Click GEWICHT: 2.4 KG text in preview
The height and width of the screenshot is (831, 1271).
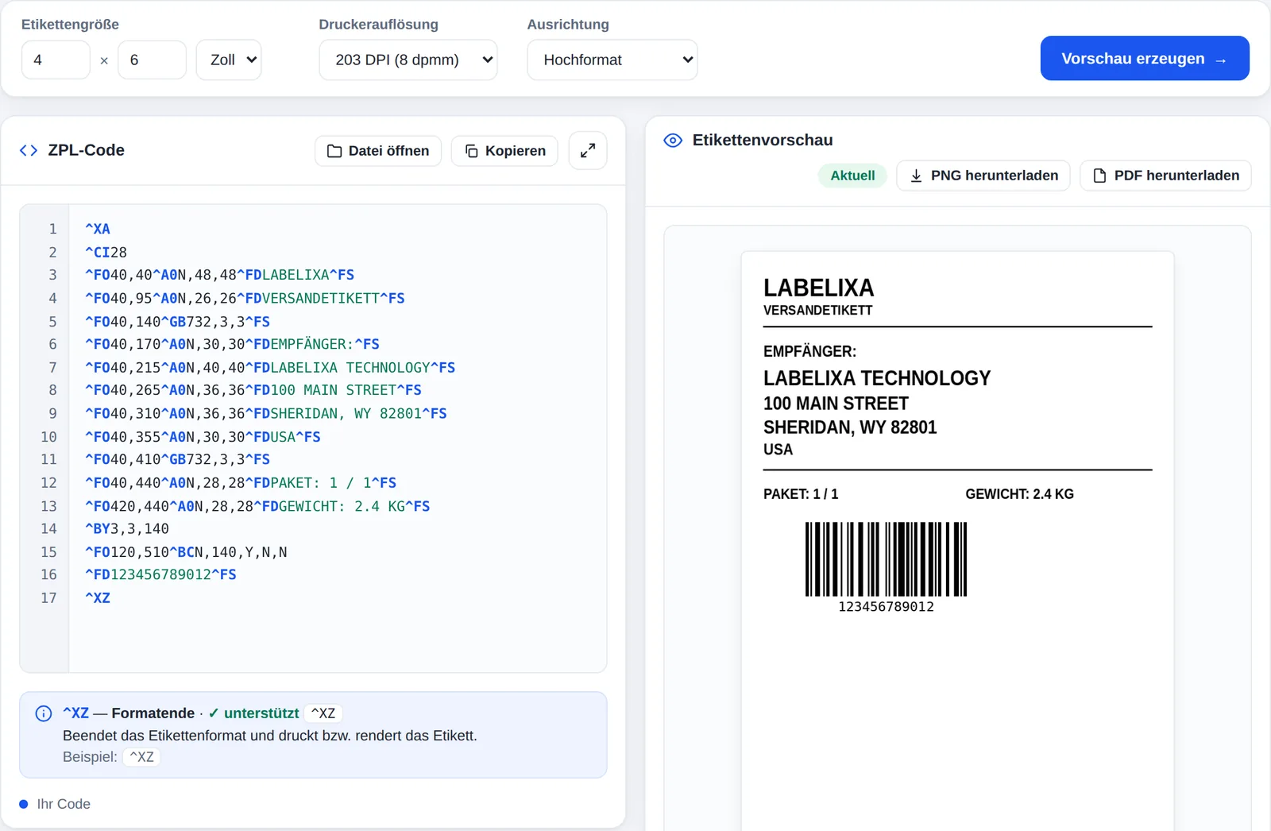(1019, 494)
